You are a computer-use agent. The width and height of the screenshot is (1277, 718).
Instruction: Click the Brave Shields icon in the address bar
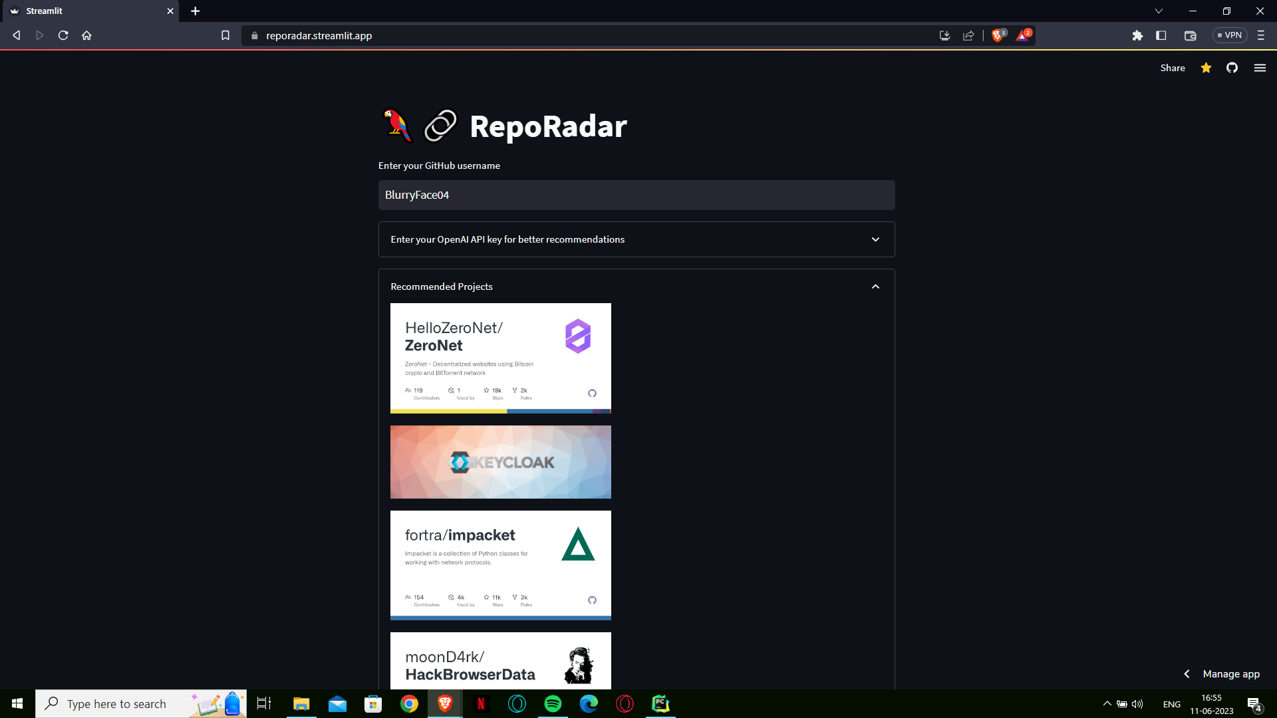(998, 35)
